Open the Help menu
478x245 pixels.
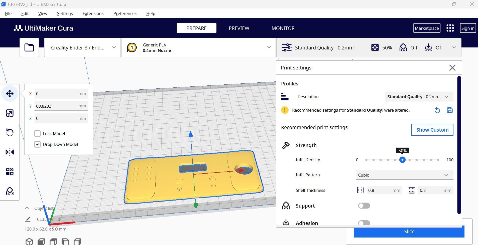coord(151,13)
